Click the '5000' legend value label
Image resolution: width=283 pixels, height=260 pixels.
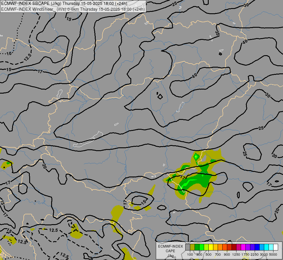pos(273,255)
